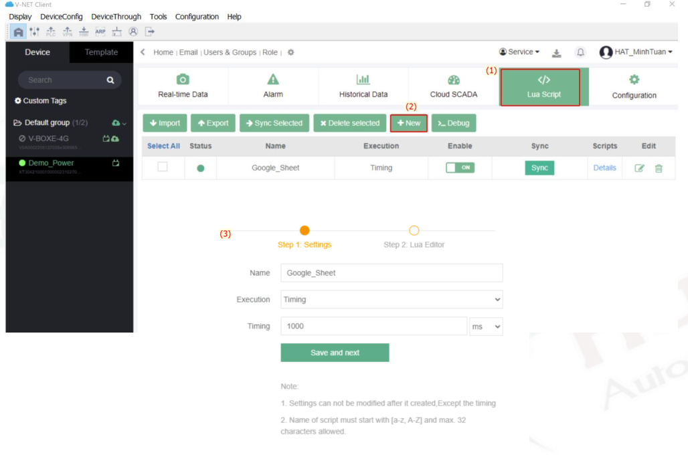
Task: Click the Name input field containing Google_Sheet
Action: pyautogui.click(x=391, y=273)
